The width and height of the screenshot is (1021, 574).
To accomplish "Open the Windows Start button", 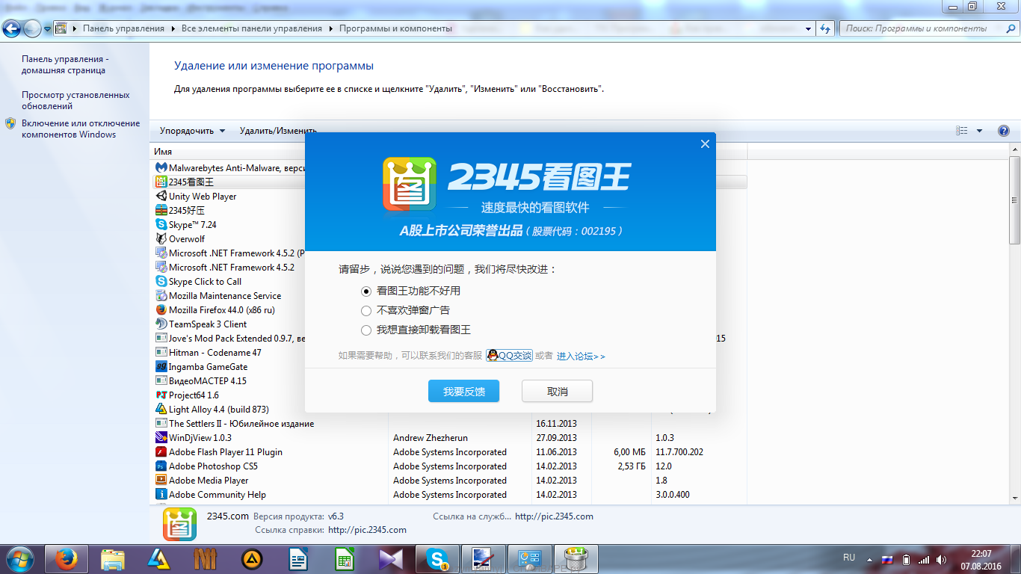I will point(19,559).
